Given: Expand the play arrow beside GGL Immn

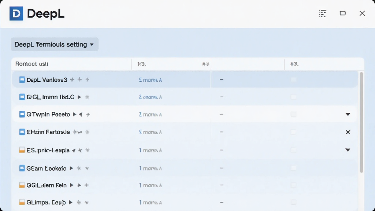Looking at the screenshot, I should (79, 97).
